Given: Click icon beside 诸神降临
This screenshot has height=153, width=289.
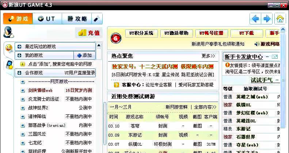Looking at the screenshot, I should pyautogui.click(x=23, y=117).
